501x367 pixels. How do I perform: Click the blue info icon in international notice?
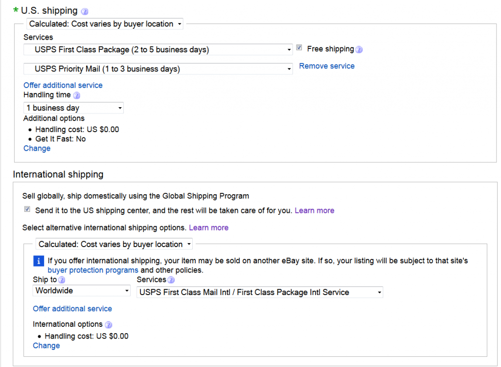point(39,261)
